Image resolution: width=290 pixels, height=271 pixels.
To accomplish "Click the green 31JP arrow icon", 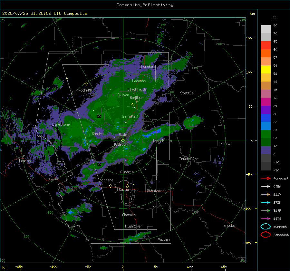I will pos(266,210).
